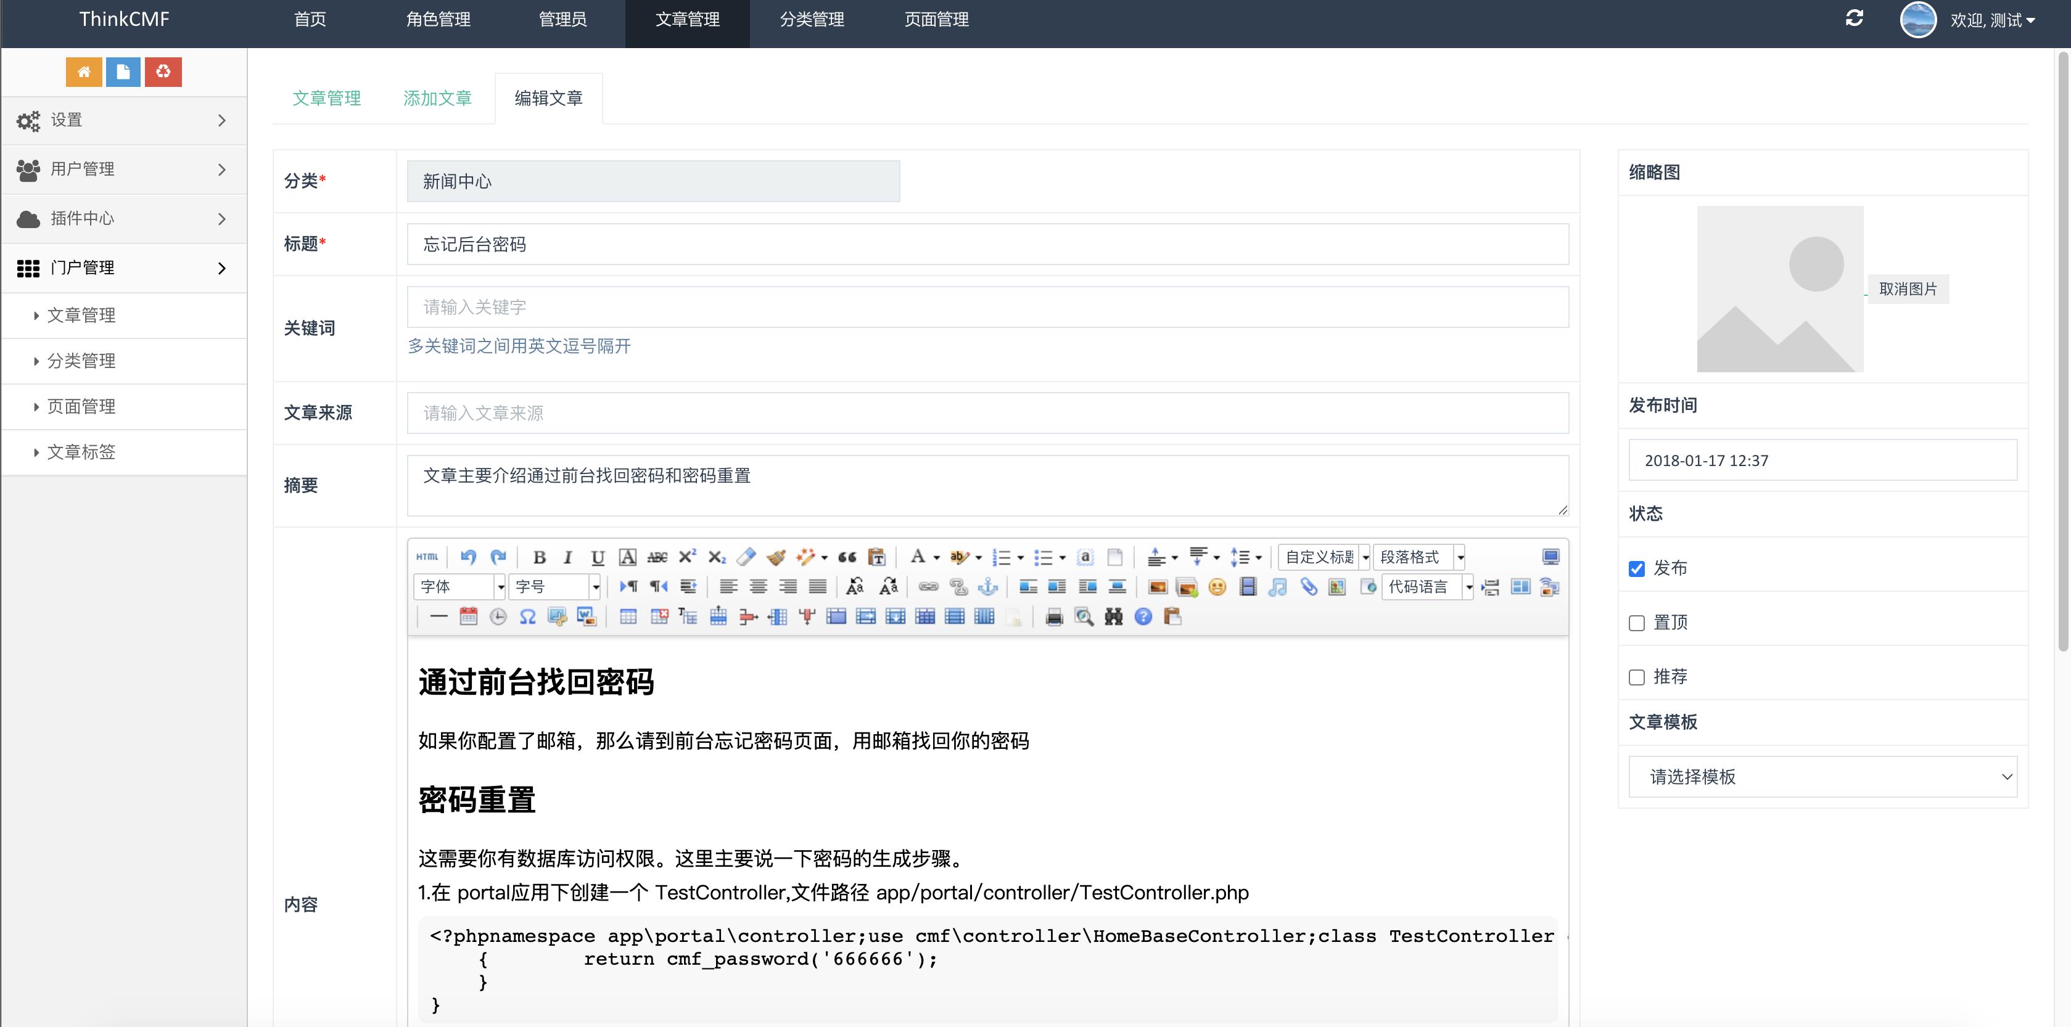Toggle bold formatting in editor toolbar

[x=540, y=557]
